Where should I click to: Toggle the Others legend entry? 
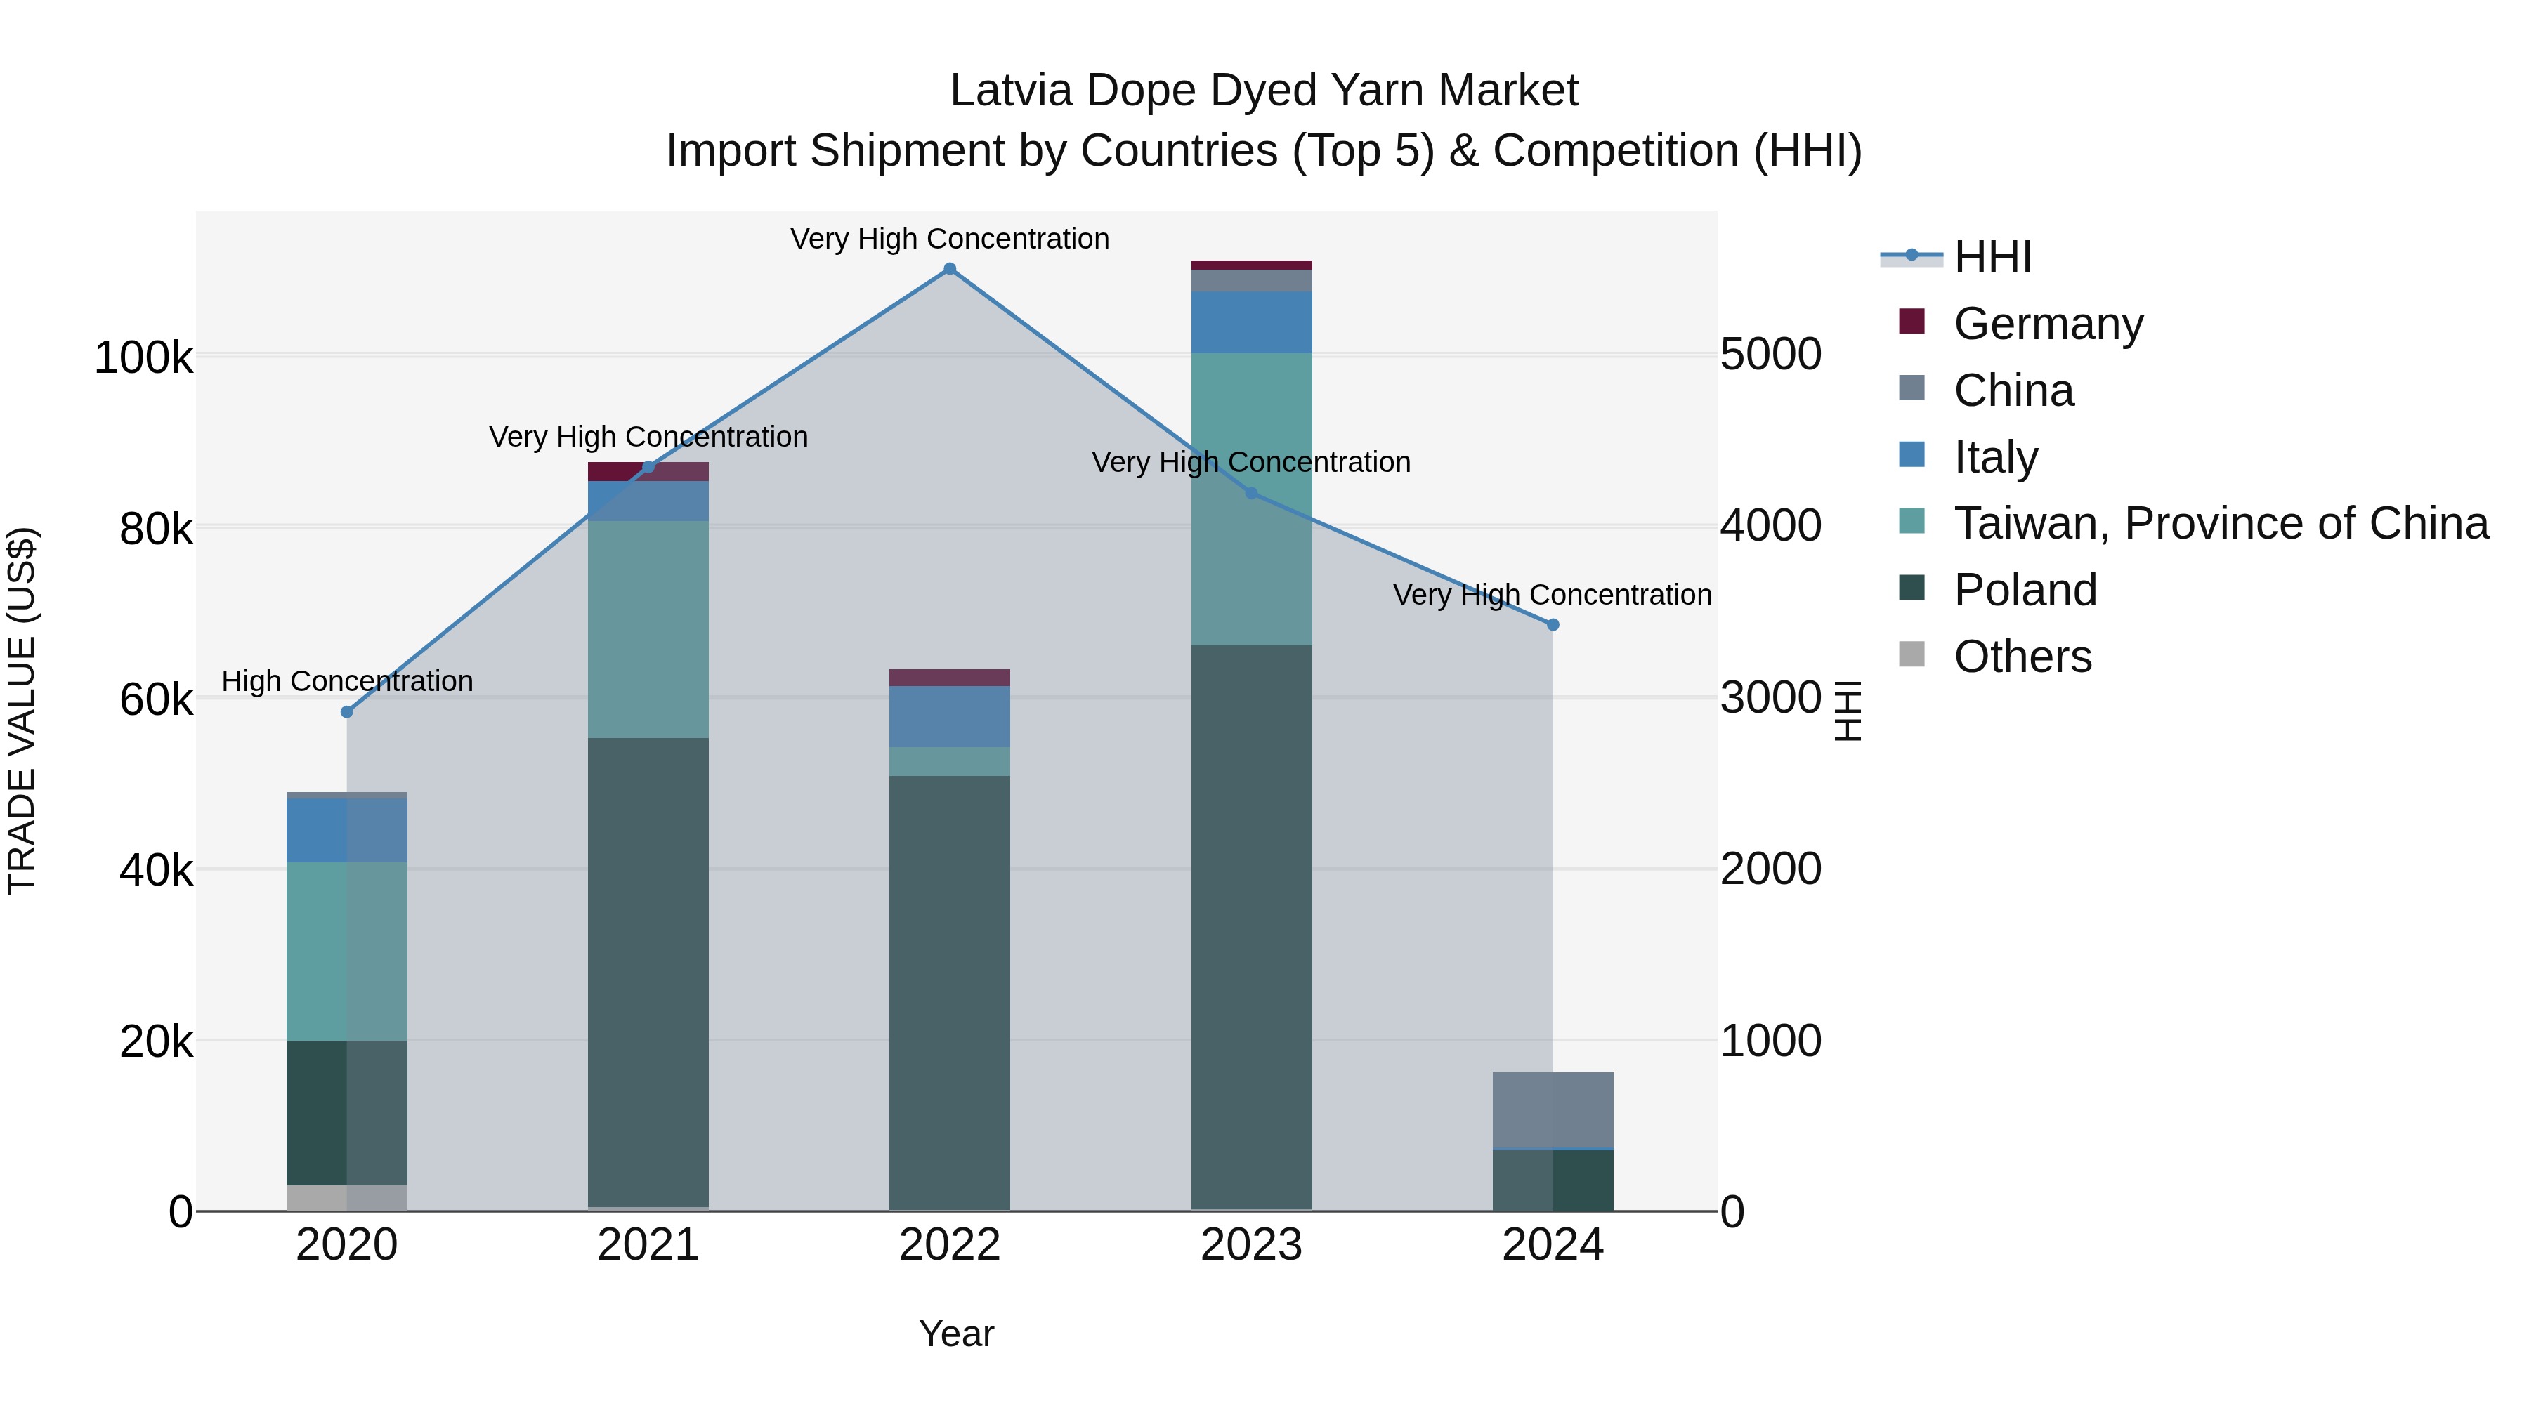click(1995, 657)
